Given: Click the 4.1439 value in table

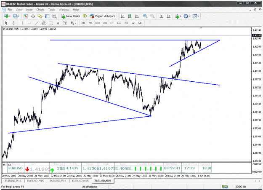Looking at the screenshot, I should (72, 168).
